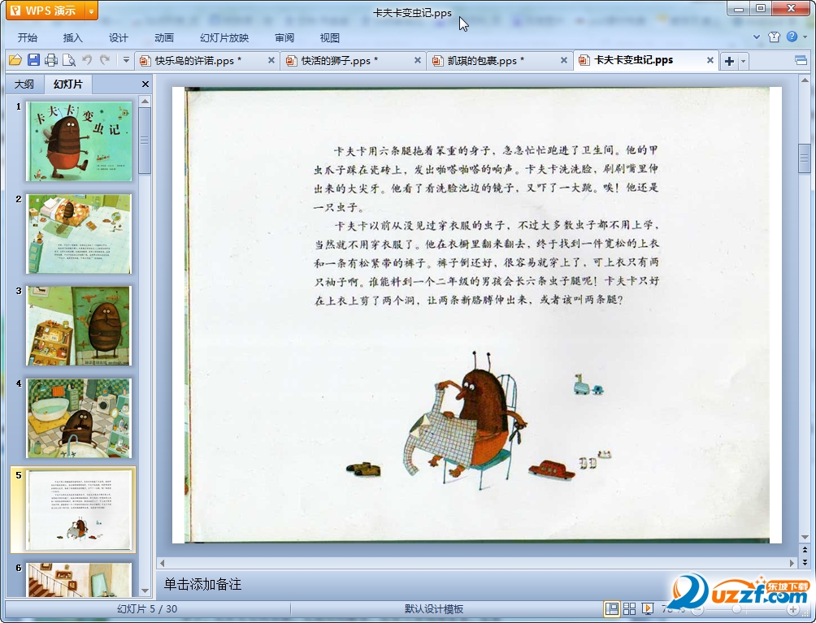Collapse the ribbon with the chevron icon

click(757, 37)
